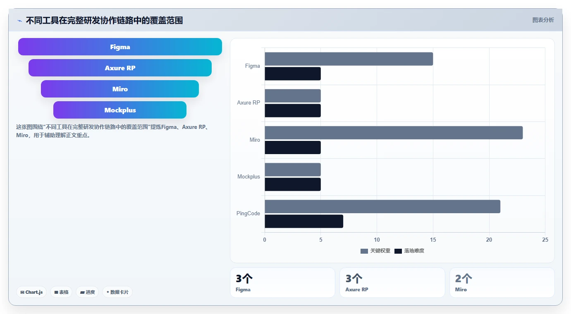This screenshot has height=314, width=571.
Task: Click Axure RP's dark 落地难度 bar
Action: coord(293,111)
